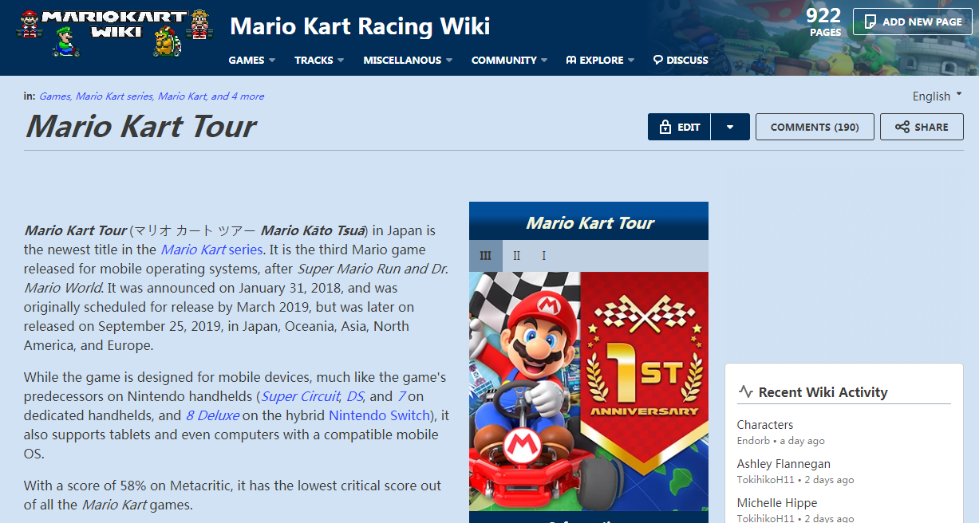Image resolution: width=979 pixels, height=523 pixels.
Task: Open the 8 Deluxe link
Action: pos(212,415)
